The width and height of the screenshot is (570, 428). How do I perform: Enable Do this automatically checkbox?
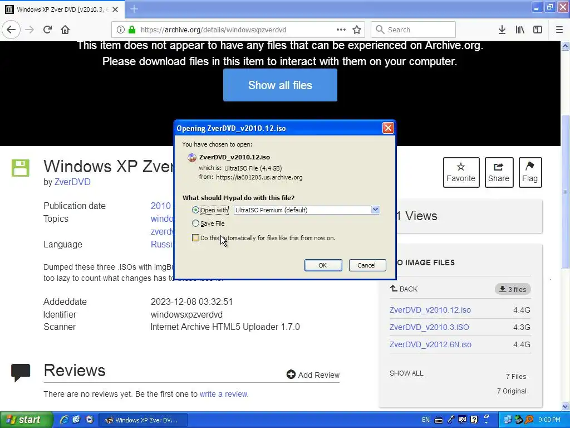click(195, 238)
